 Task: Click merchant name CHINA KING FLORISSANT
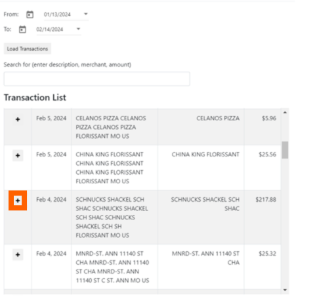click(x=205, y=154)
